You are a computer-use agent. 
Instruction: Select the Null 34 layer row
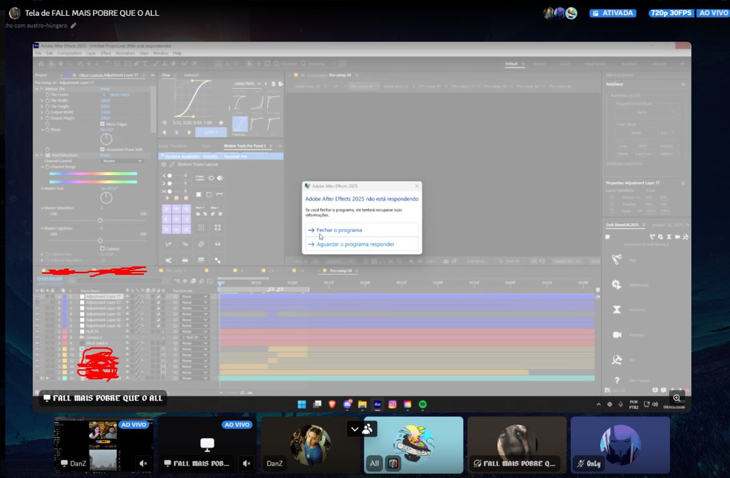tap(92, 331)
